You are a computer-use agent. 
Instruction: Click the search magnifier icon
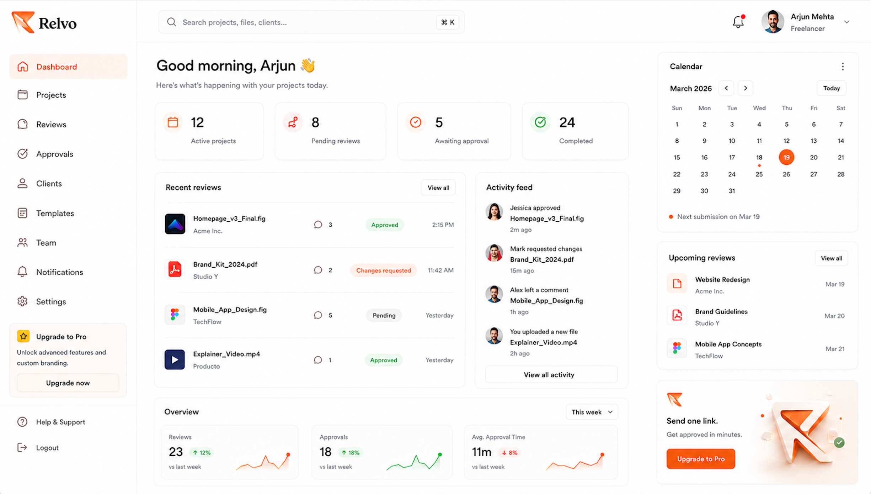point(171,22)
